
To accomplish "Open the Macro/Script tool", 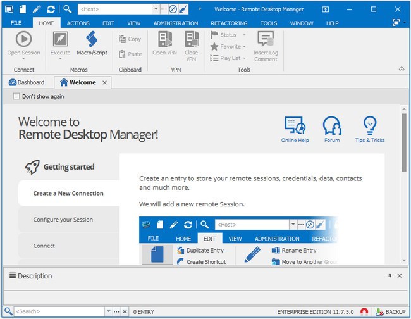I will point(92,43).
